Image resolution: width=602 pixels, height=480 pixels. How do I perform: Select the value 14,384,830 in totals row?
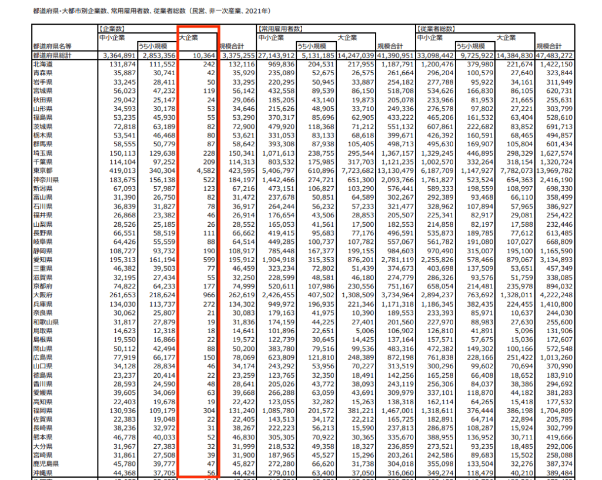(x=514, y=56)
